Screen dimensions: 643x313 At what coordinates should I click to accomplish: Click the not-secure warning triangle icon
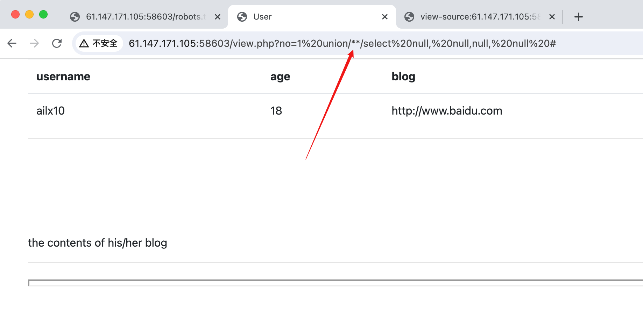coord(84,43)
